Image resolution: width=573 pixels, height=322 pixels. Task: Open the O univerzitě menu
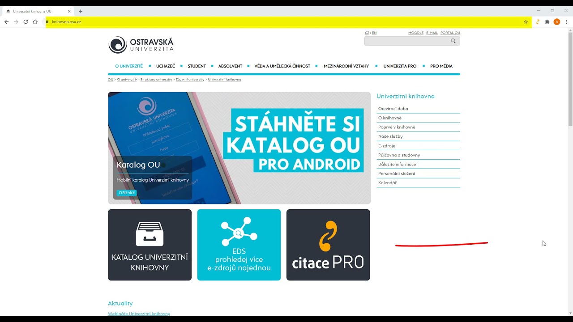[x=129, y=66]
